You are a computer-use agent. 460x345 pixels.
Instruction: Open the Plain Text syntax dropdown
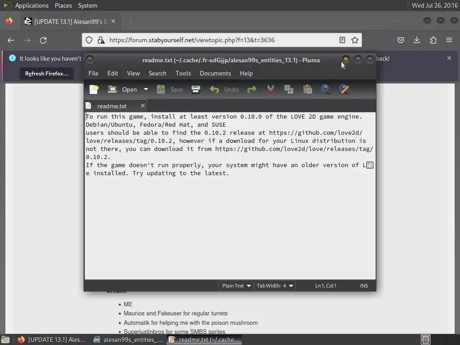point(236,285)
